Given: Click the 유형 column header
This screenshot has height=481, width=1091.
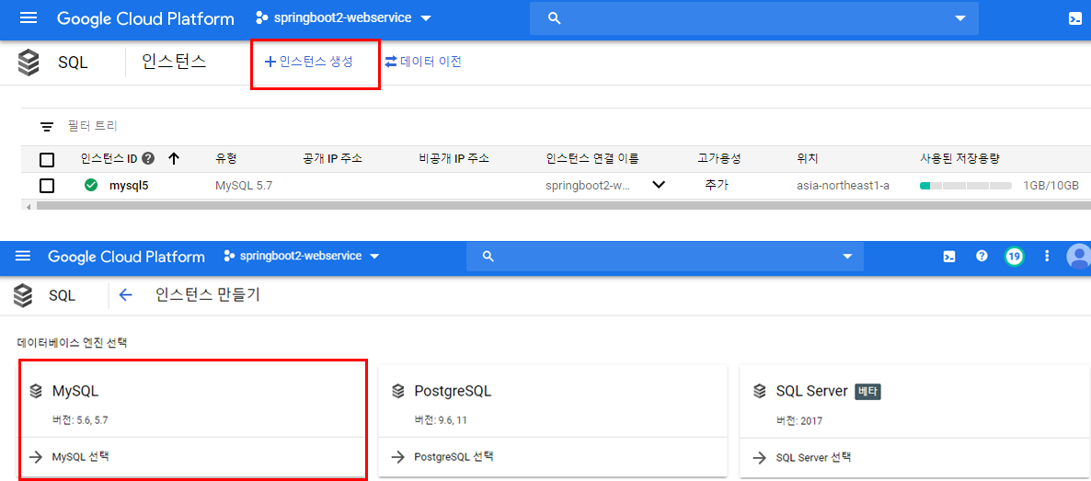Looking at the screenshot, I should tap(227, 159).
